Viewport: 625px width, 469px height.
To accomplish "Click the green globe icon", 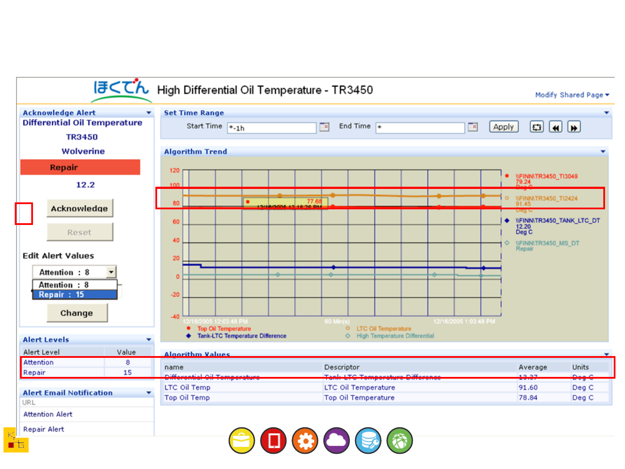I will (400, 441).
